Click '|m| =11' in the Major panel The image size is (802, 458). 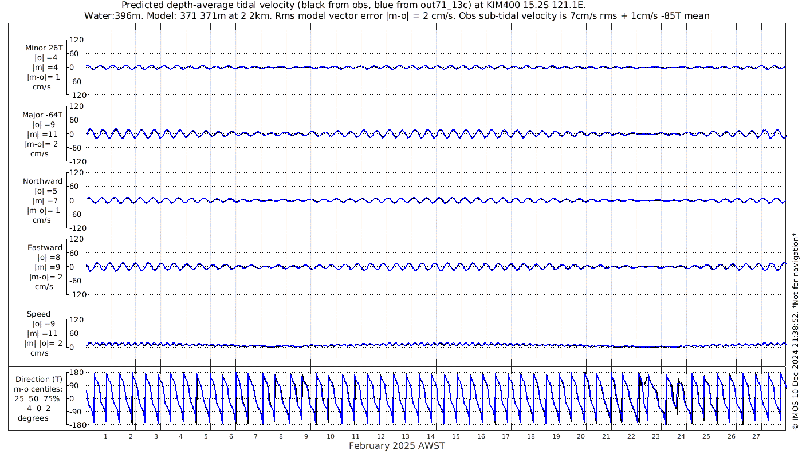click(44, 134)
